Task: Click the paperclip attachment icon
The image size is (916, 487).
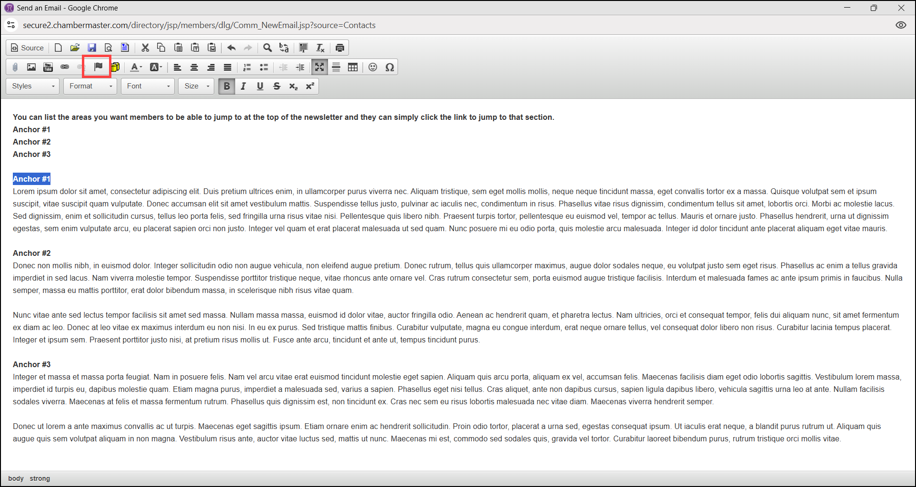Action: coord(15,67)
